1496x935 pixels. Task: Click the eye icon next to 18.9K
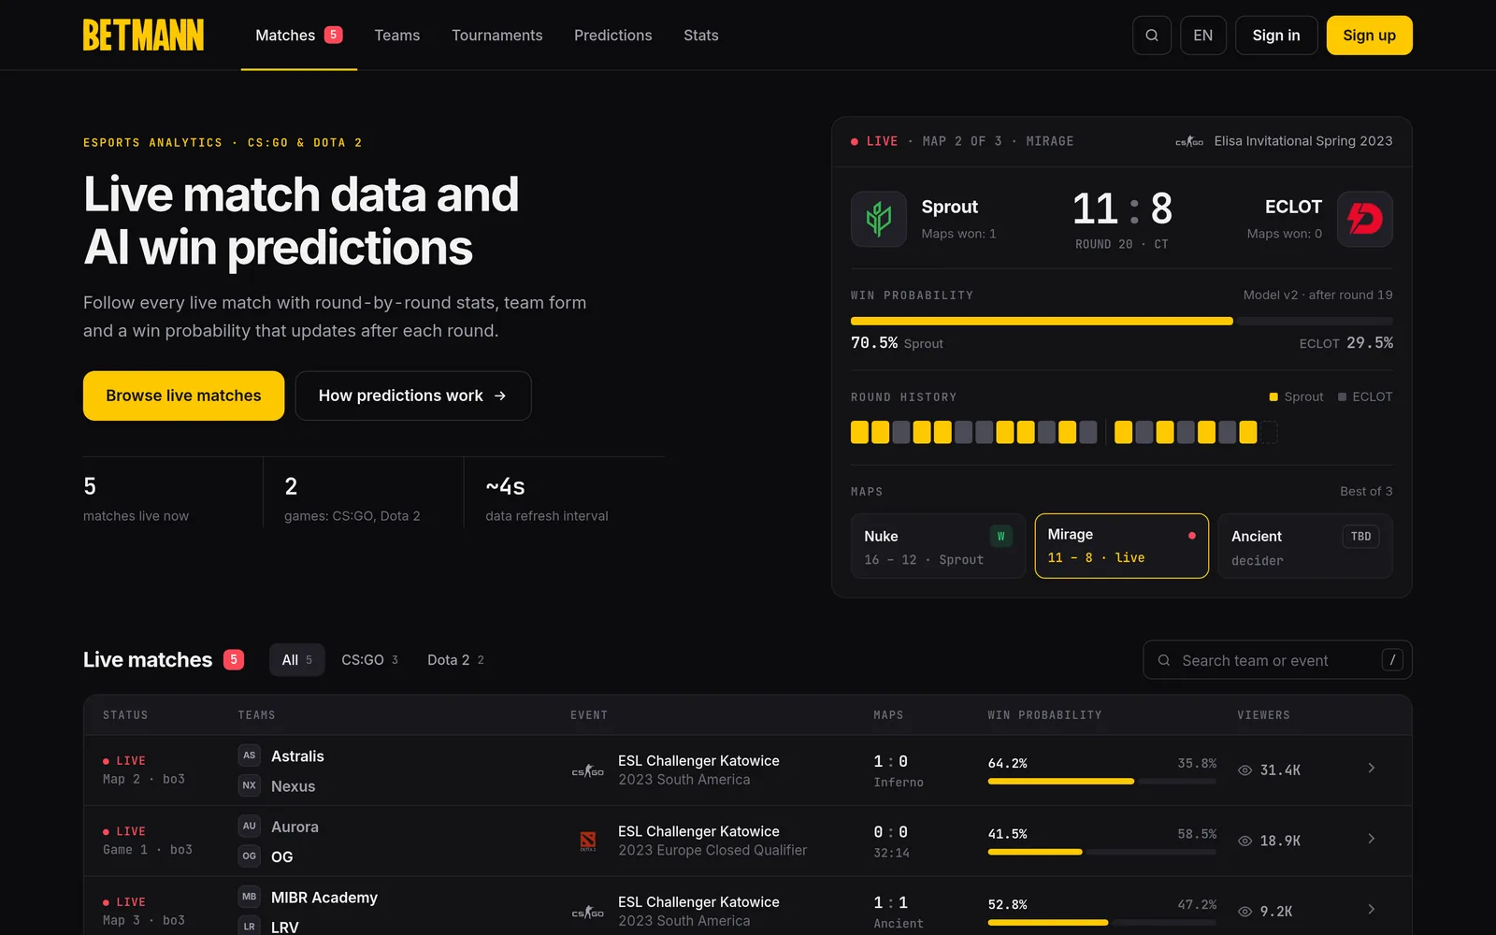[1244, 841]
